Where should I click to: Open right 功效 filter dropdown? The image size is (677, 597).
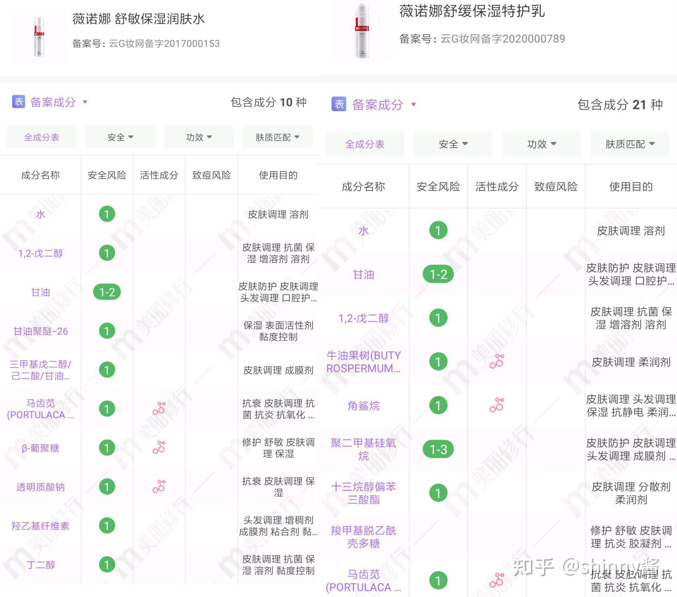tap(542, 144)
